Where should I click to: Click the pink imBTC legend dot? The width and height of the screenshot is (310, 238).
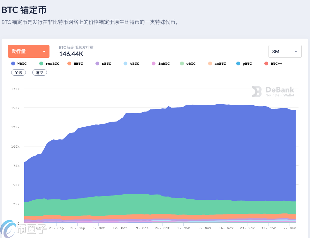pyautogui.click(x=154, y=63)
